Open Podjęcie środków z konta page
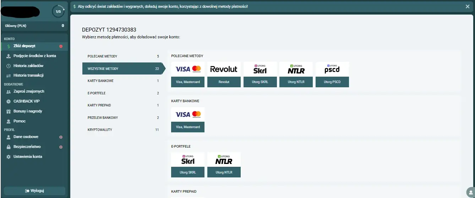This screenshot has width=475, height=198. (x=34, y=56)
